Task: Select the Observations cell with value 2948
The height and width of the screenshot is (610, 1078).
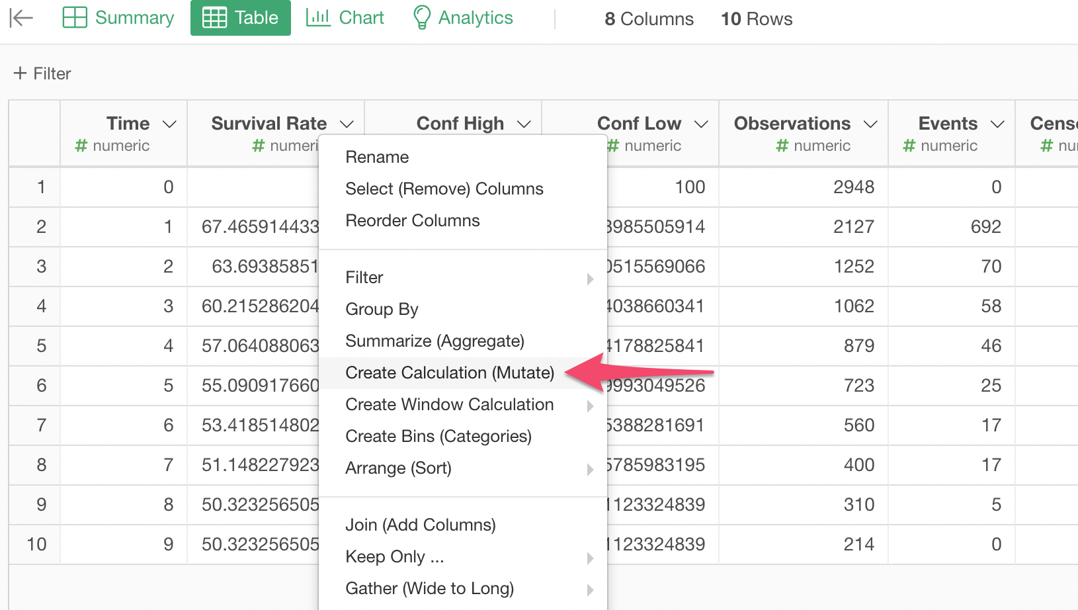Action: (853, 187)
